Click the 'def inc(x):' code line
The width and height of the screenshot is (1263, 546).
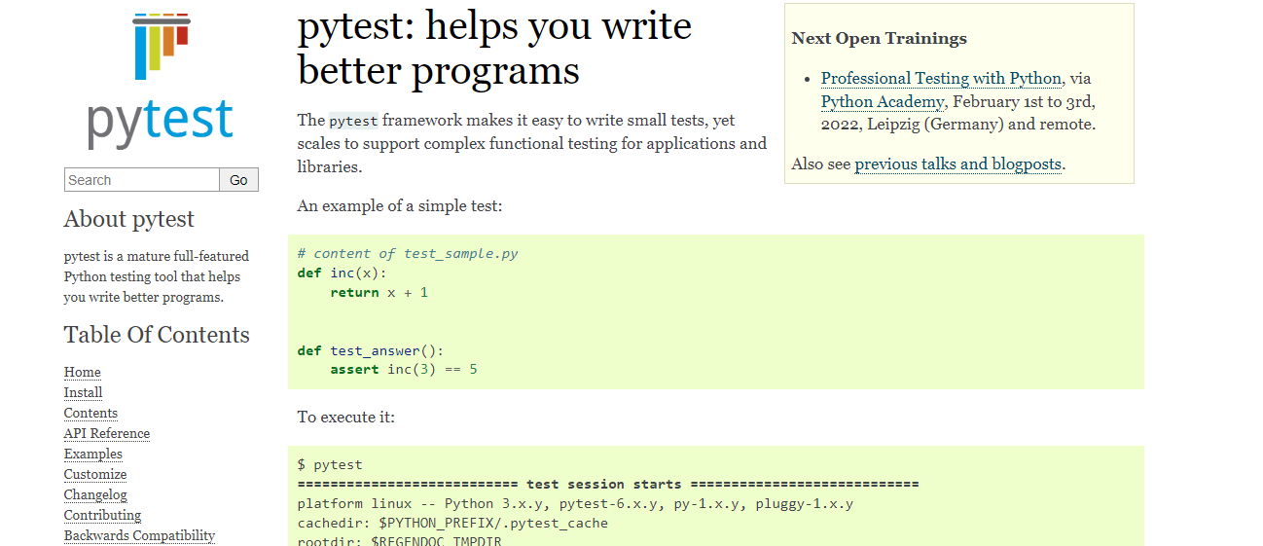(343, 273)
